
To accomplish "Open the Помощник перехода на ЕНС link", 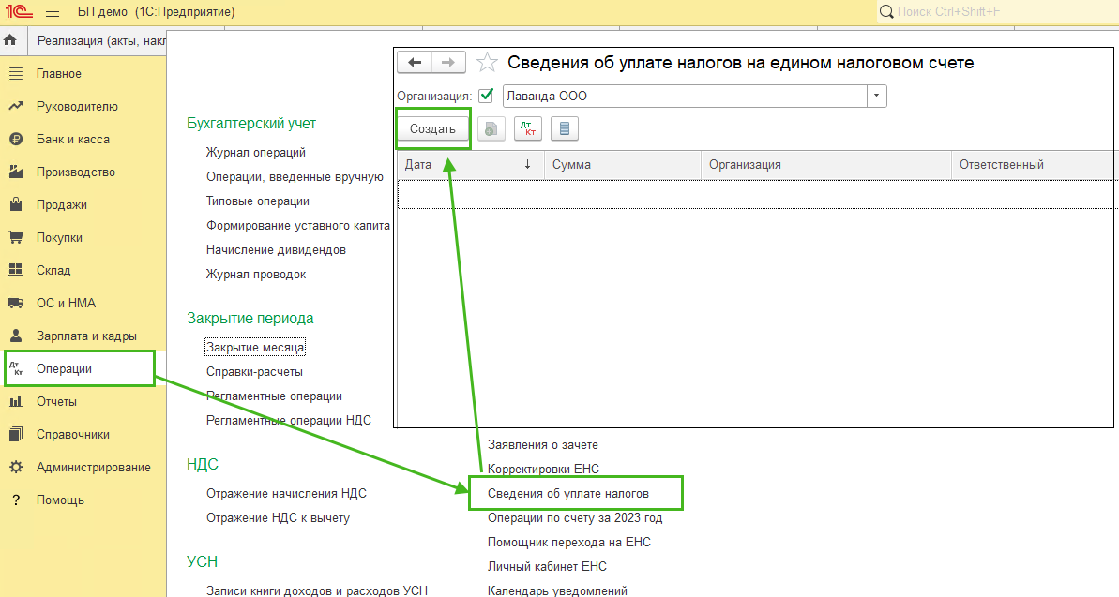I will tap(568, 542).
